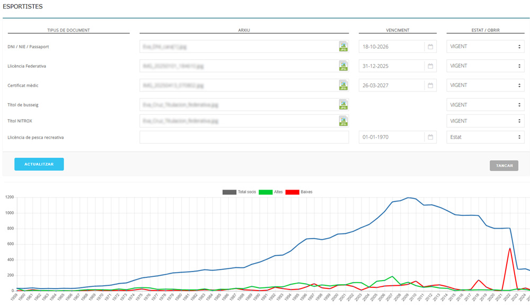Expand the DNI / NIE / Passaport status dropdown
The height and width of the screenshot is (307, 530).
point(485,47)
